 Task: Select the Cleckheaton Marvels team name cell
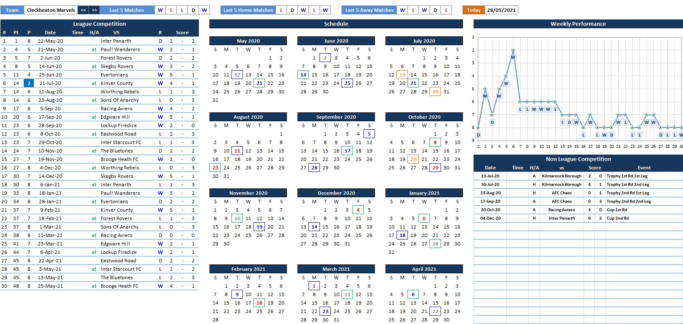tap(51, 10)
